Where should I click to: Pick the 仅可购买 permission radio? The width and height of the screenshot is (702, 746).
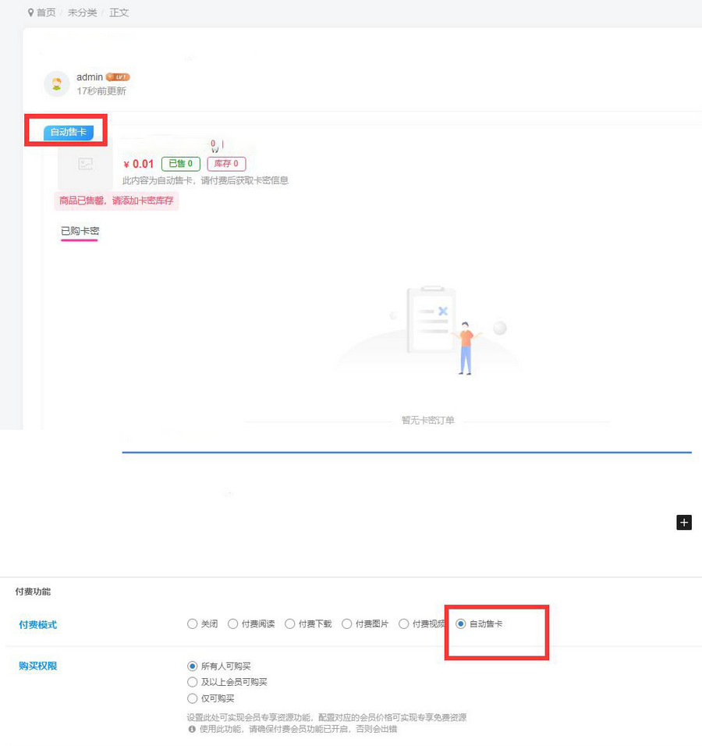pyautogui.click(x=193, y=698)
